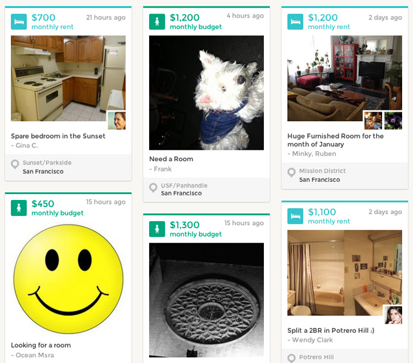Open the 'Need a Room' post title
Screen dimensions: 413x363
(x=171, y=159)
